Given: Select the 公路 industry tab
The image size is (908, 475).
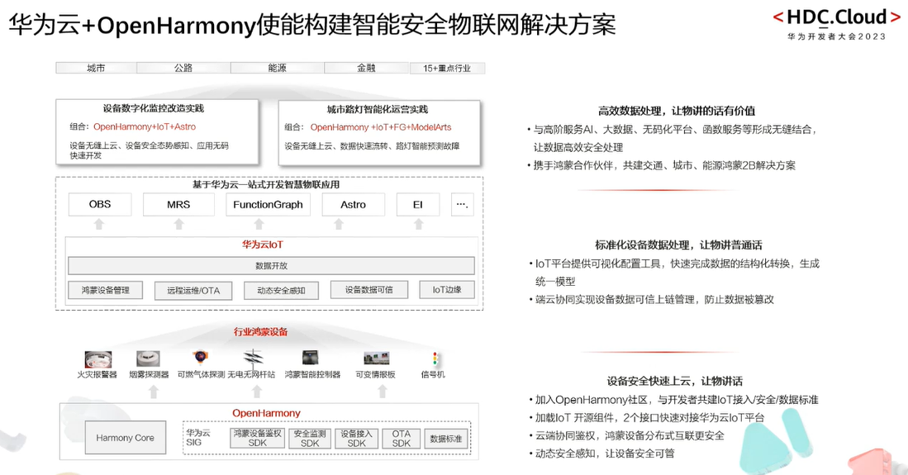Looking at the screenshot, I should 183,68.
